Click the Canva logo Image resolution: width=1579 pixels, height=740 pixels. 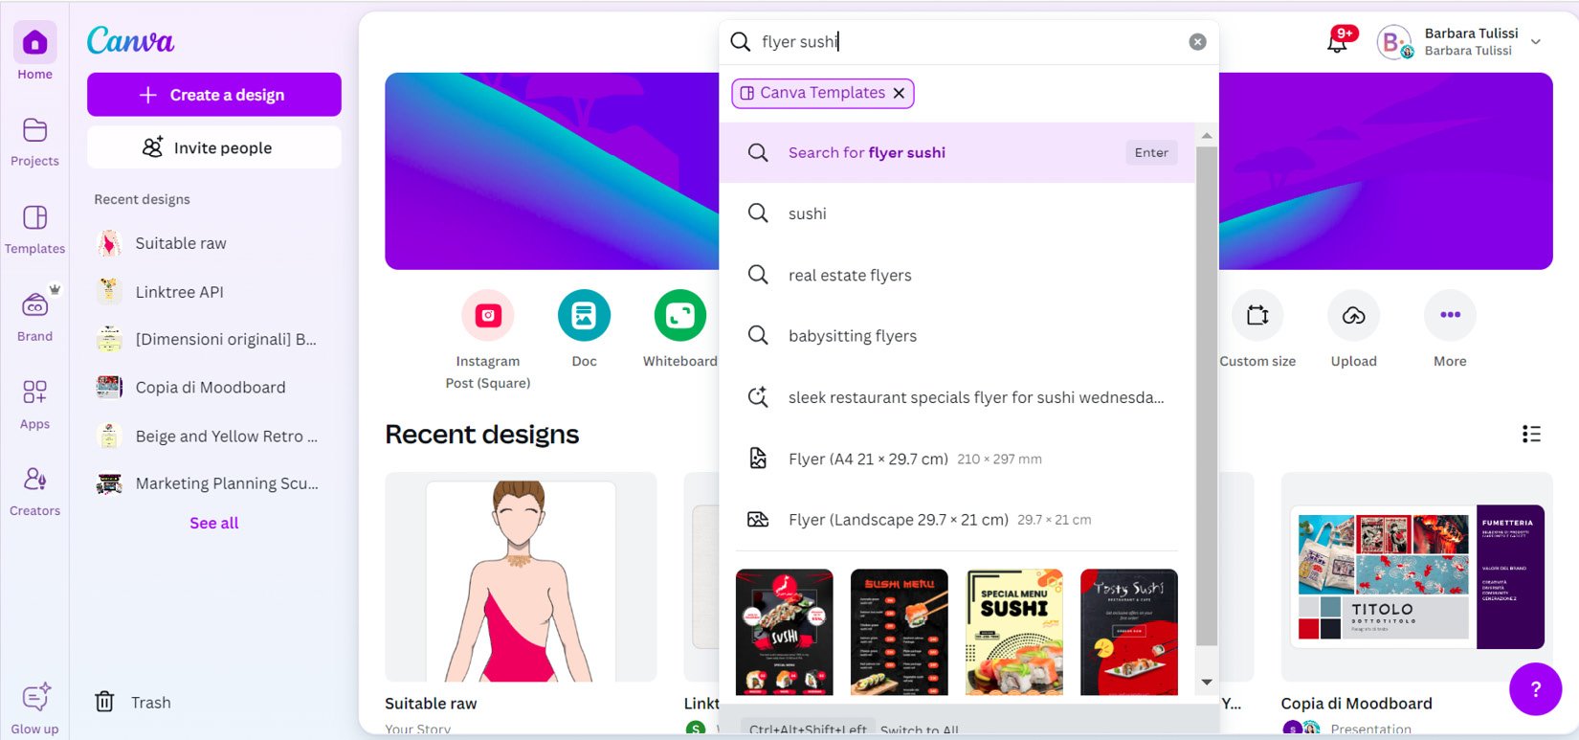click(x=130, y=40)
